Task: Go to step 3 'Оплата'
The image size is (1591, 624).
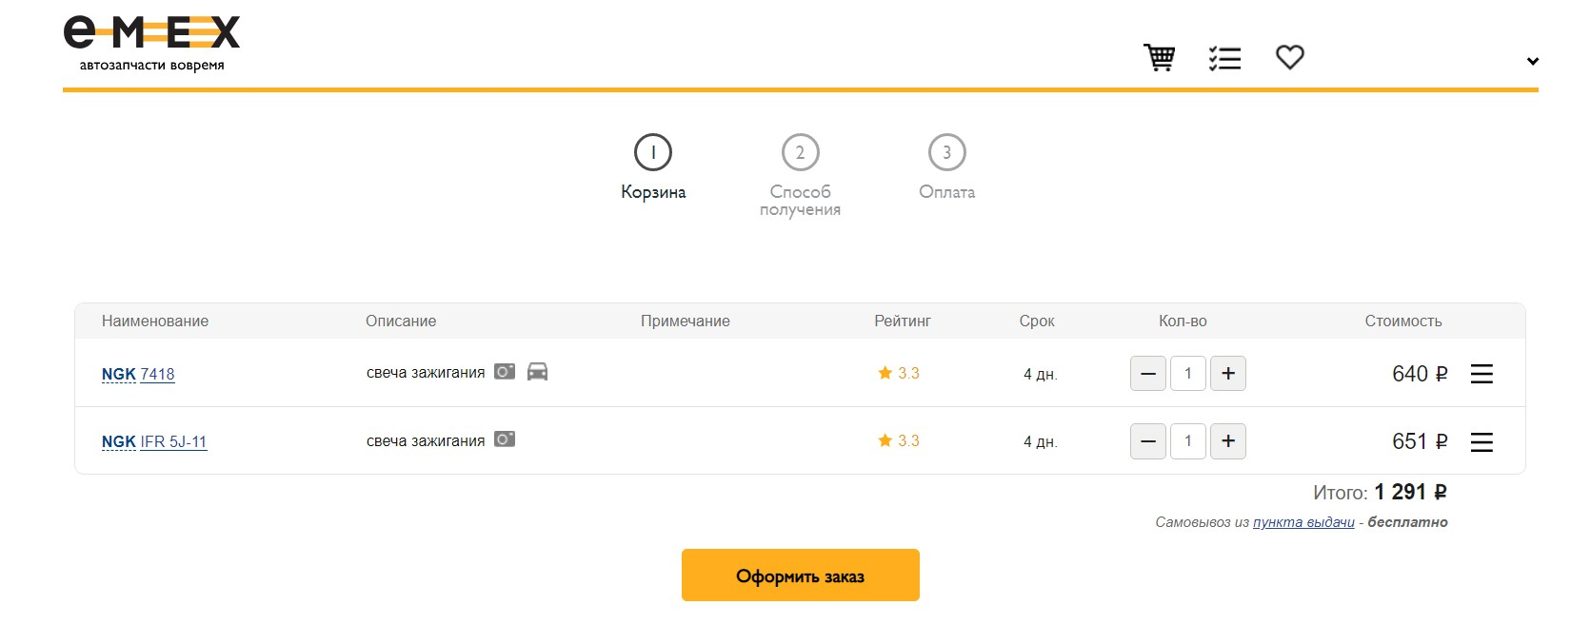Action: click(x=946, y=167)
